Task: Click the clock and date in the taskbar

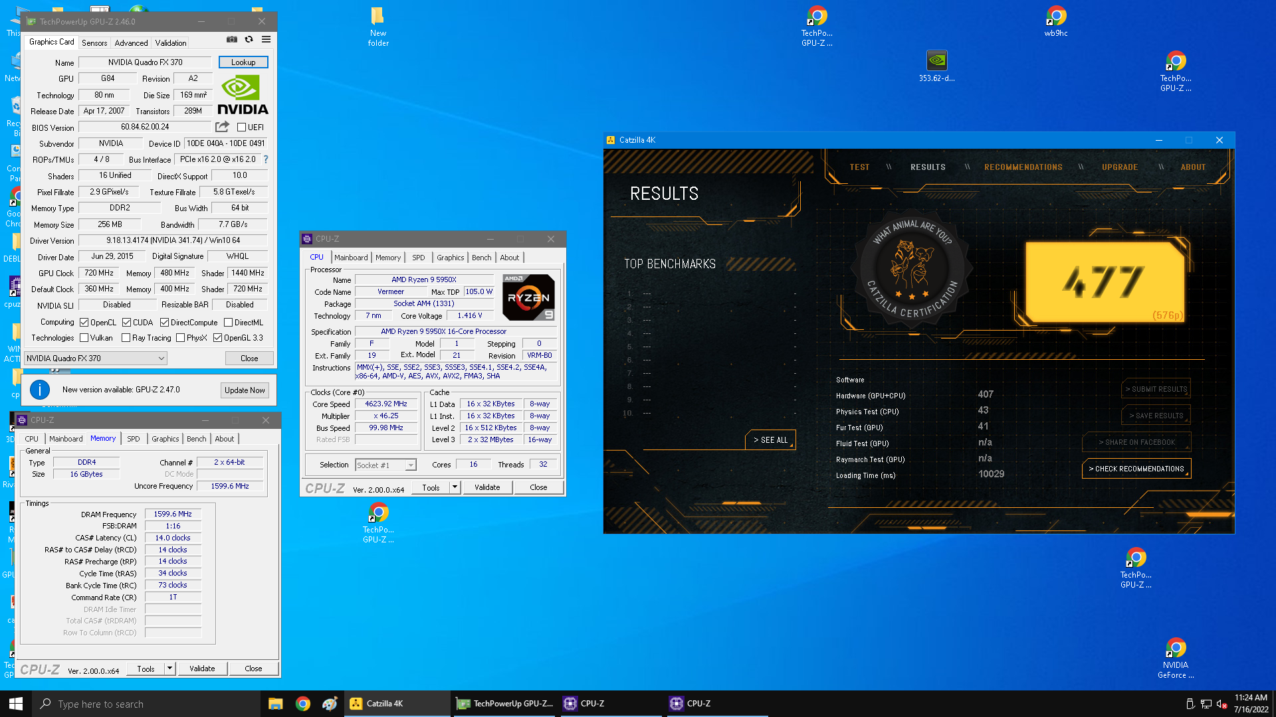Action: [x=1251, y=704]
